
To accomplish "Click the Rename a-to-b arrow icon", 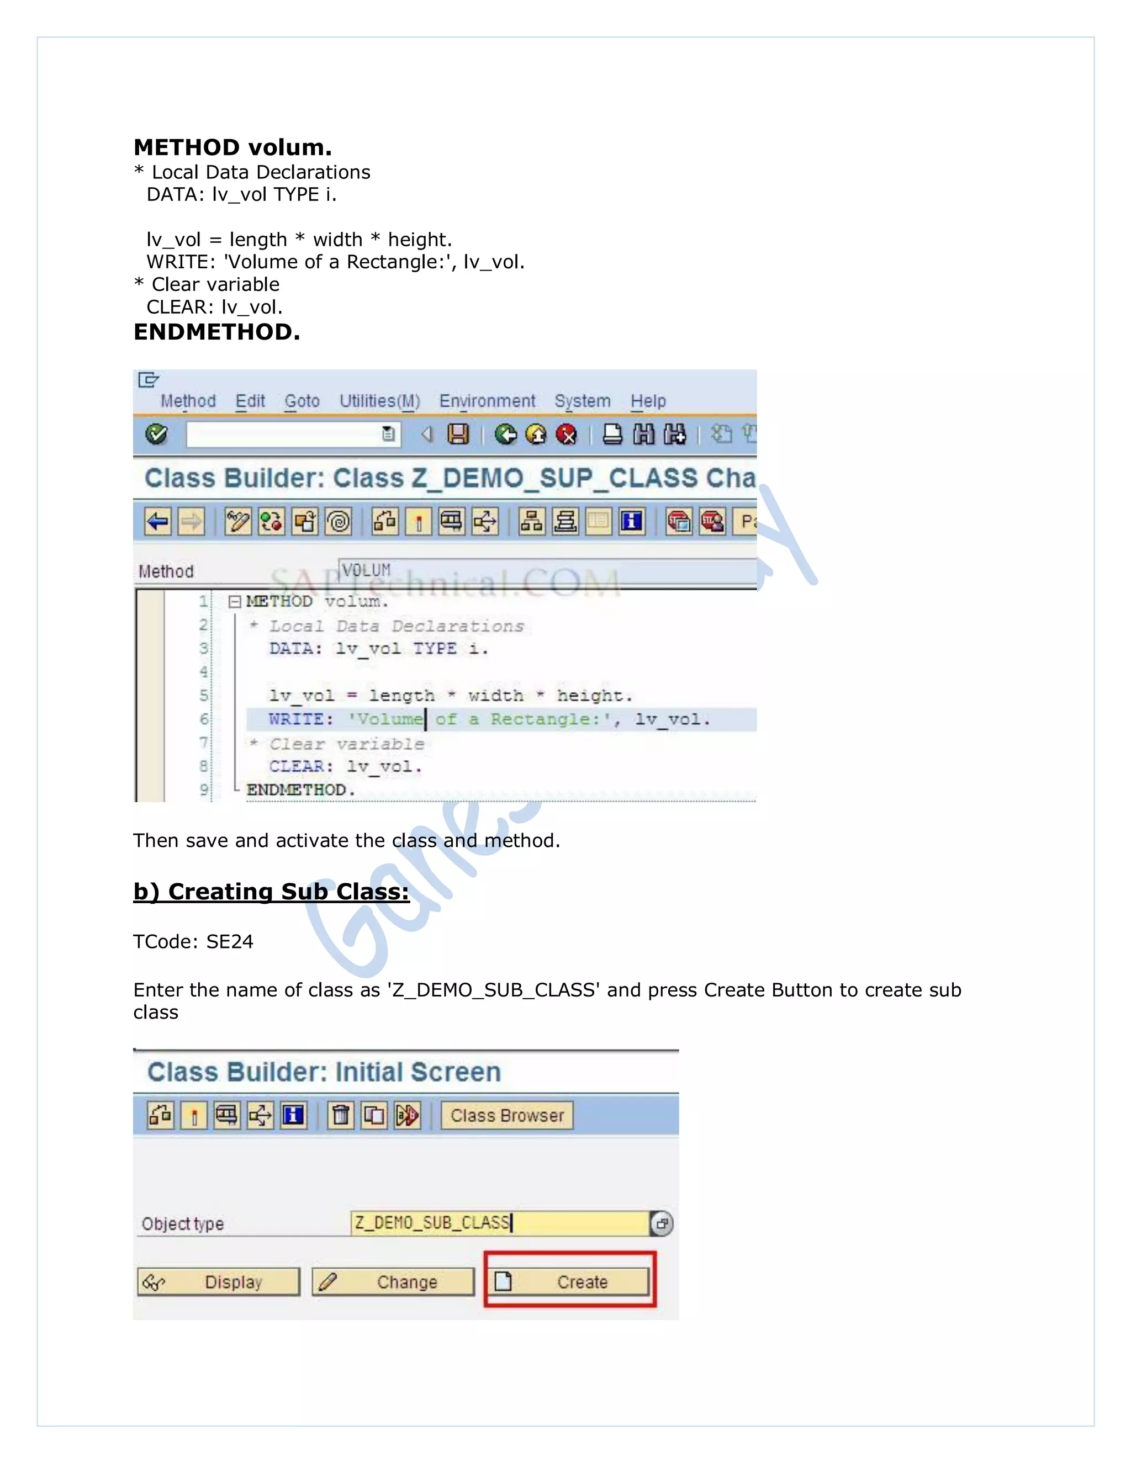I will (x=408, y=1115).
